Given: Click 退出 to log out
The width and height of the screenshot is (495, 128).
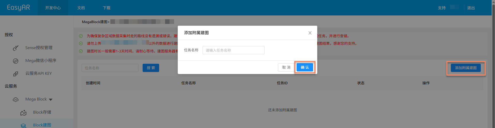Looking at the screenshot, I should (x=471, y=8).
